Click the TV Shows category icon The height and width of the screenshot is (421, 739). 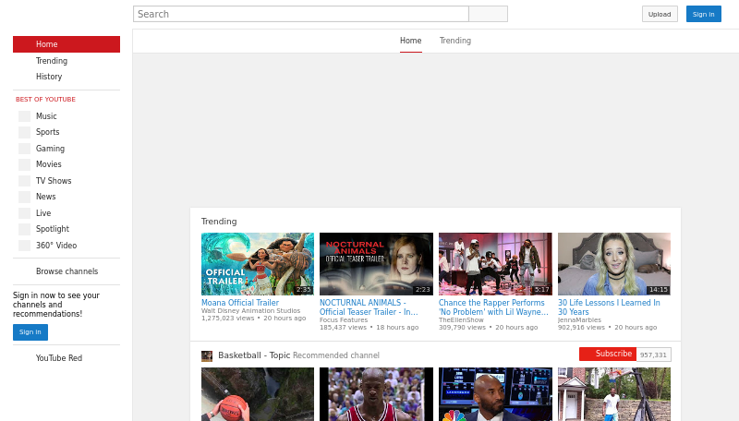[x=24, y=181]
